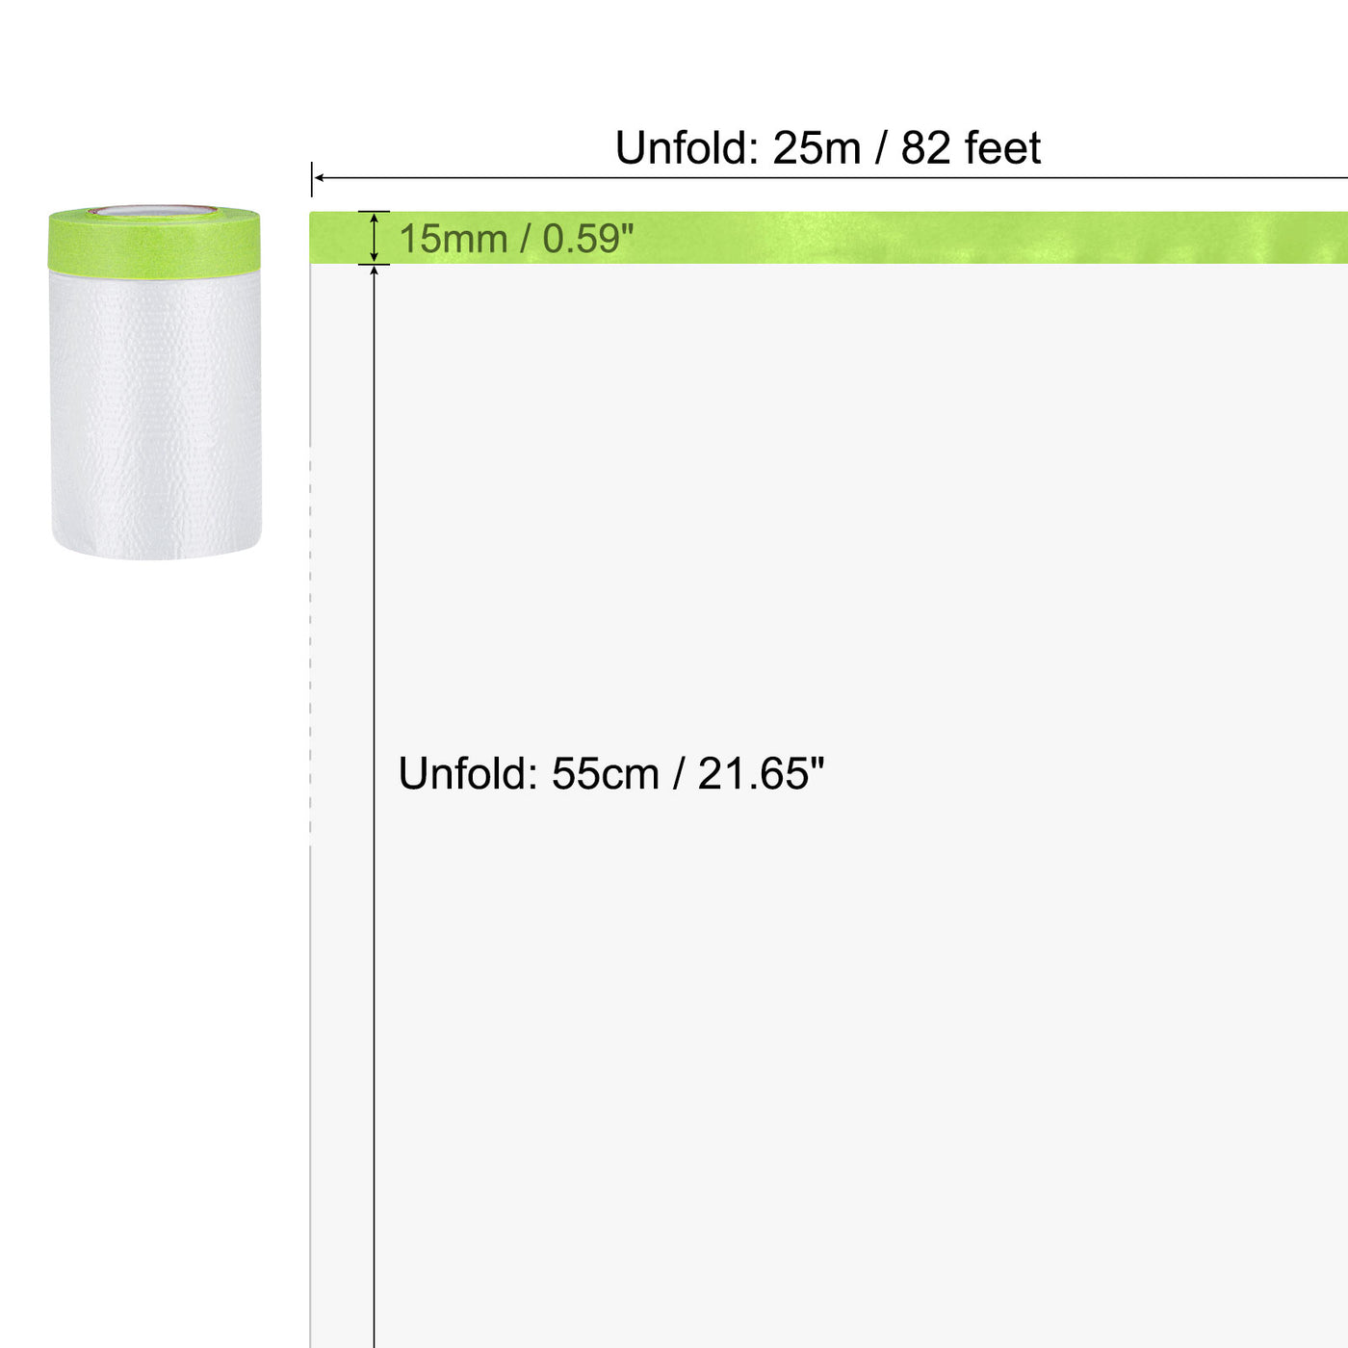Click the small 15mm vertical dimension arrow
Screen dimensions: 1348x1348
pos(375,238)
